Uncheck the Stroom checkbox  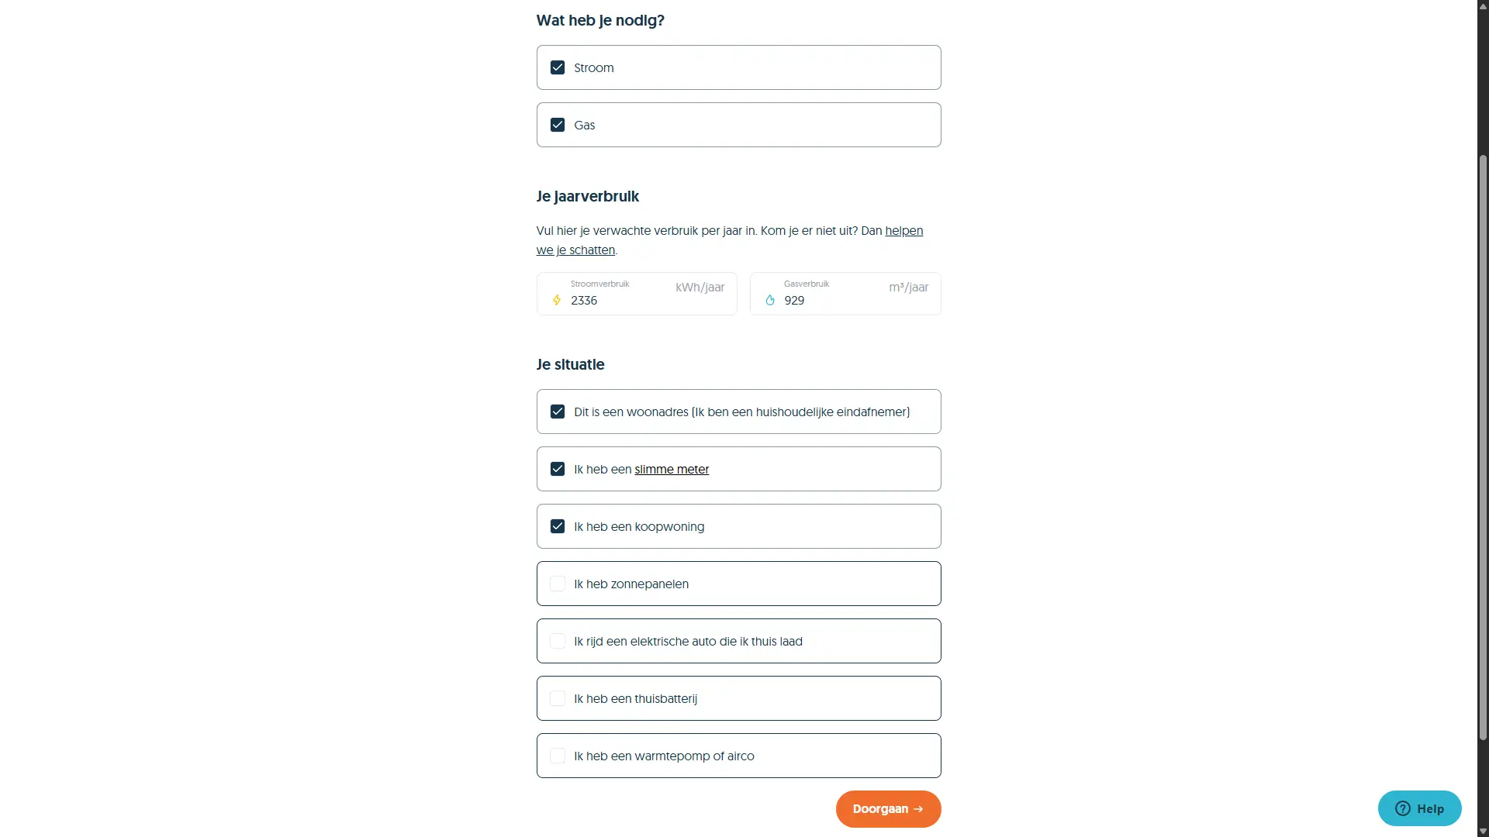(558, 67)
